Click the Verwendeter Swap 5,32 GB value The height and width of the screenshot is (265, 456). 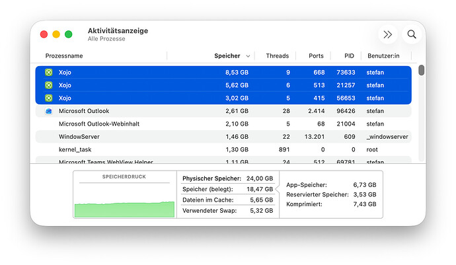262,211
